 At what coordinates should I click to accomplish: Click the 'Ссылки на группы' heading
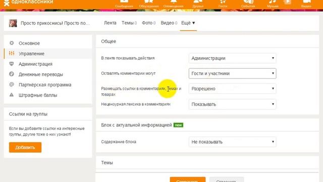(28, 114)
